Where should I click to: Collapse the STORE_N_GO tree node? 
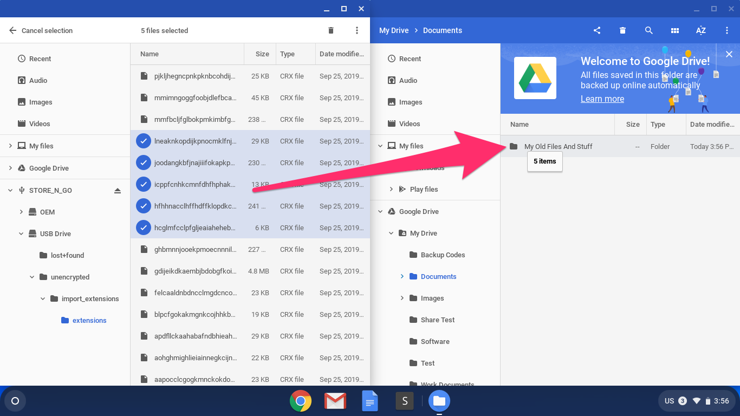pyautogui.click(x=10, y=190)
